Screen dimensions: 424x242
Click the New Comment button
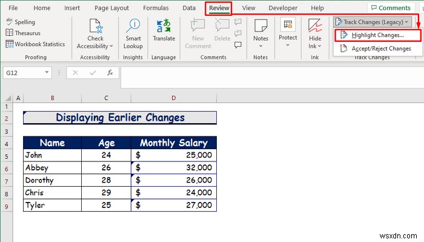tap(198, 34)
